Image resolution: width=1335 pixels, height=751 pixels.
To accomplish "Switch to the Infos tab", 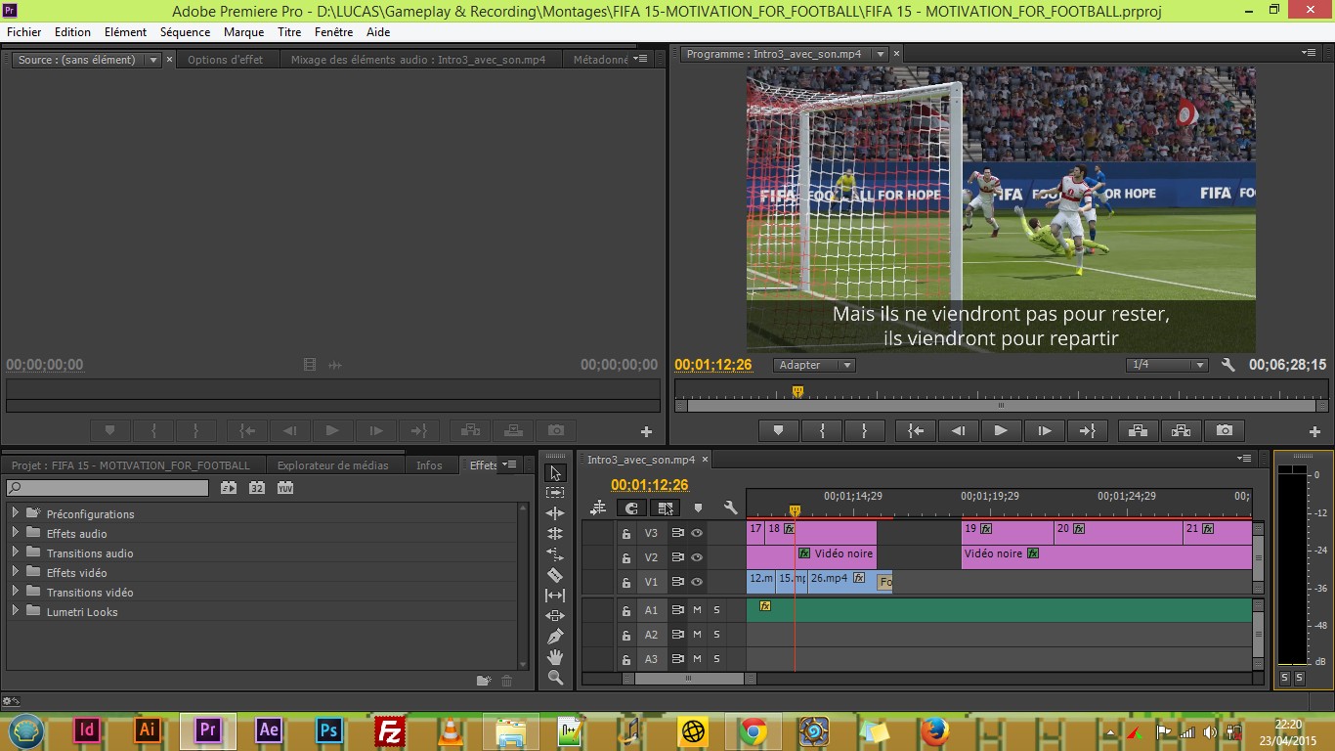I will pyautogui.click(x=429, y=465).
